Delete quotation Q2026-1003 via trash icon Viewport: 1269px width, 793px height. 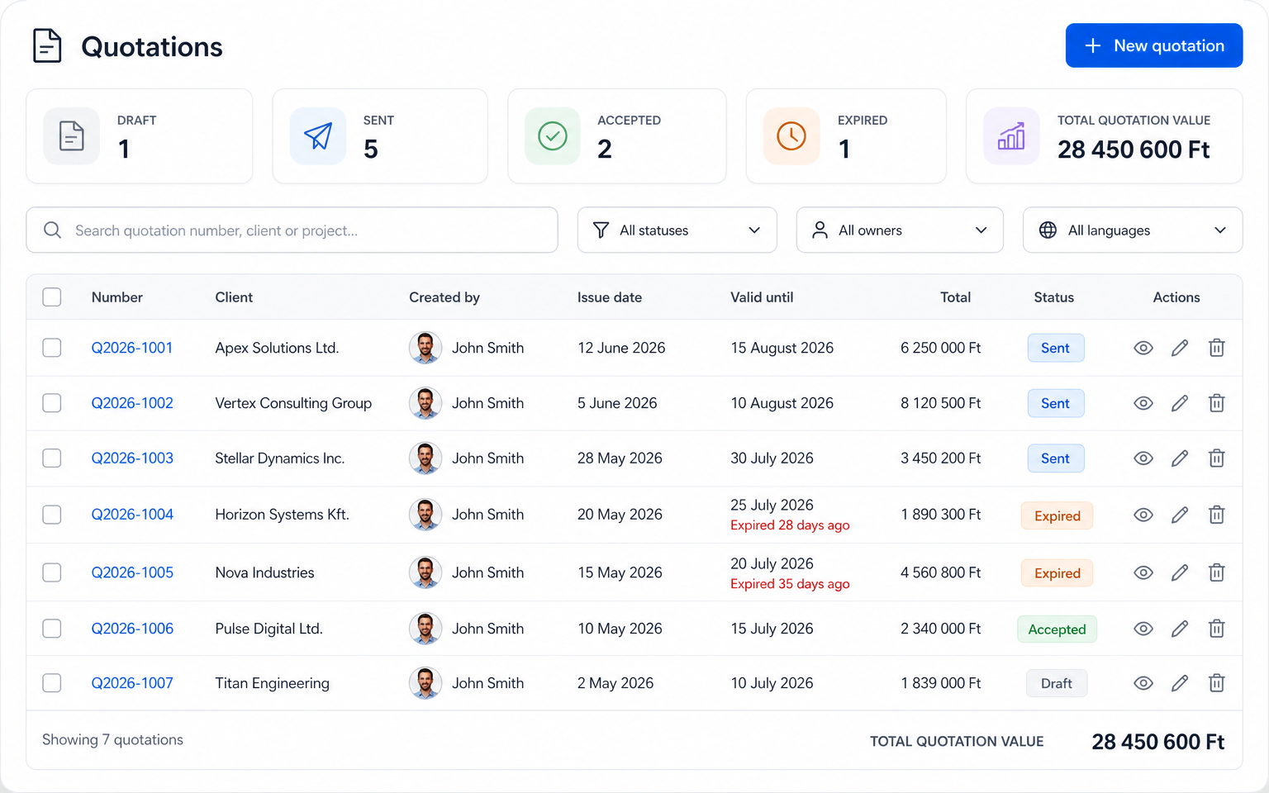1217,458
